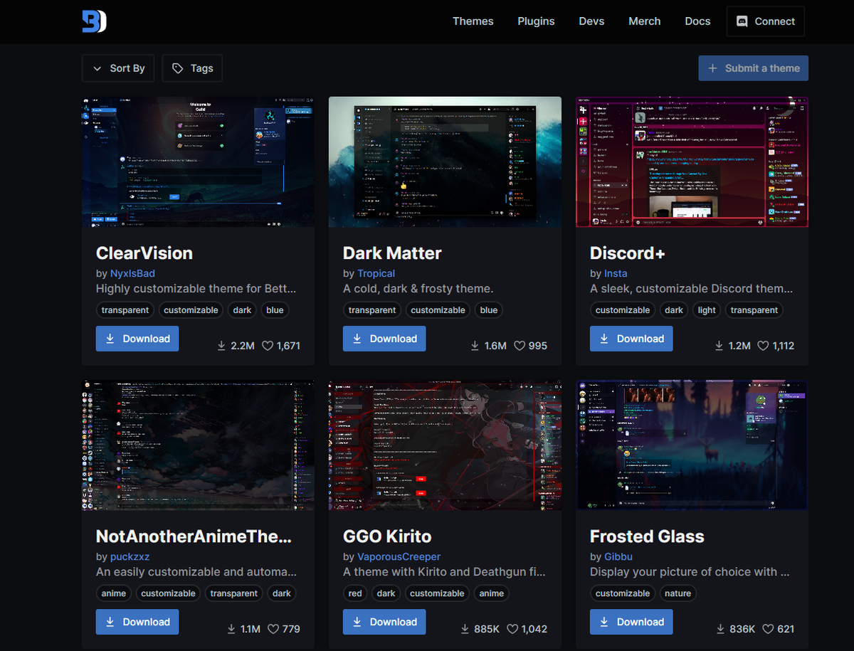Visit author Insta's profile
This screenshot has height=651, width=854.
[x=616, y=273]
